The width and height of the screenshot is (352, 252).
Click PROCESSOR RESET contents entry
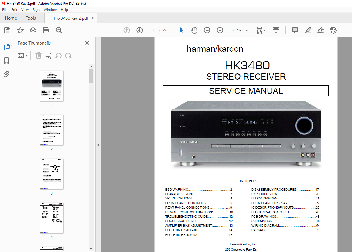199,221
